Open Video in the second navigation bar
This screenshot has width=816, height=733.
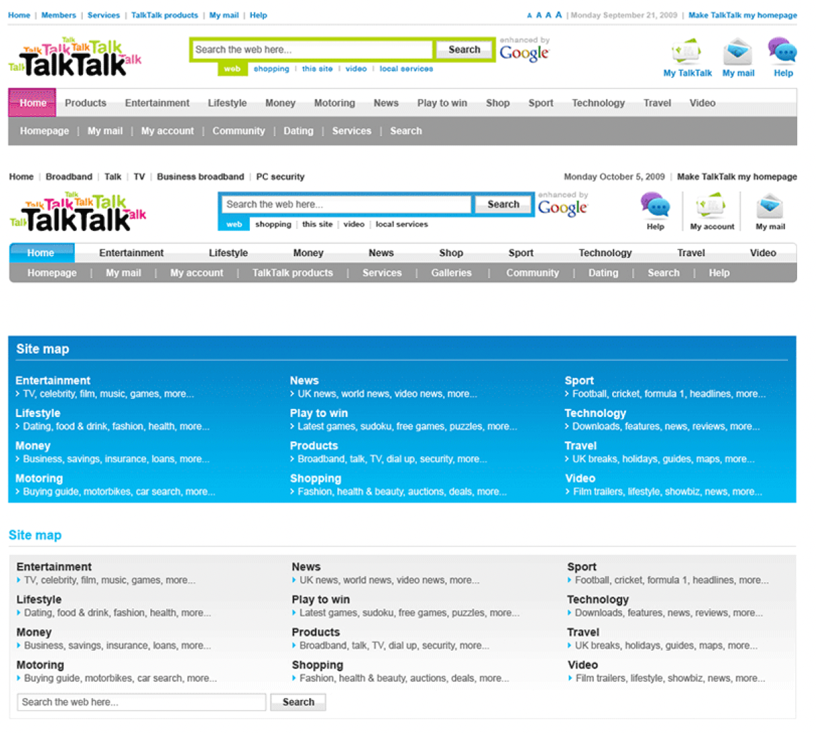point(763,253)
